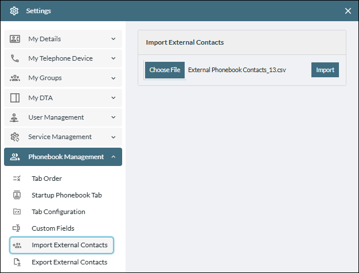The width and height of the screenshot is (359, 273).
Task: Click the Service Management gear icon
Action: pos(15,137)
